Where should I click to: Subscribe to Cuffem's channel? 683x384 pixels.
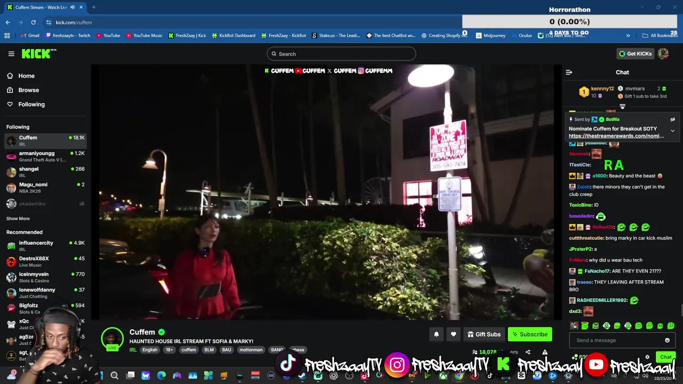[x=530, y=334]
